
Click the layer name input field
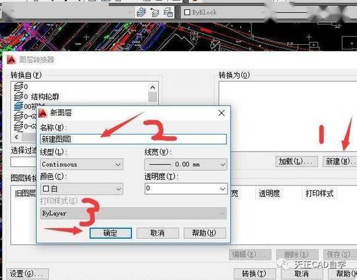coord(134,139)
